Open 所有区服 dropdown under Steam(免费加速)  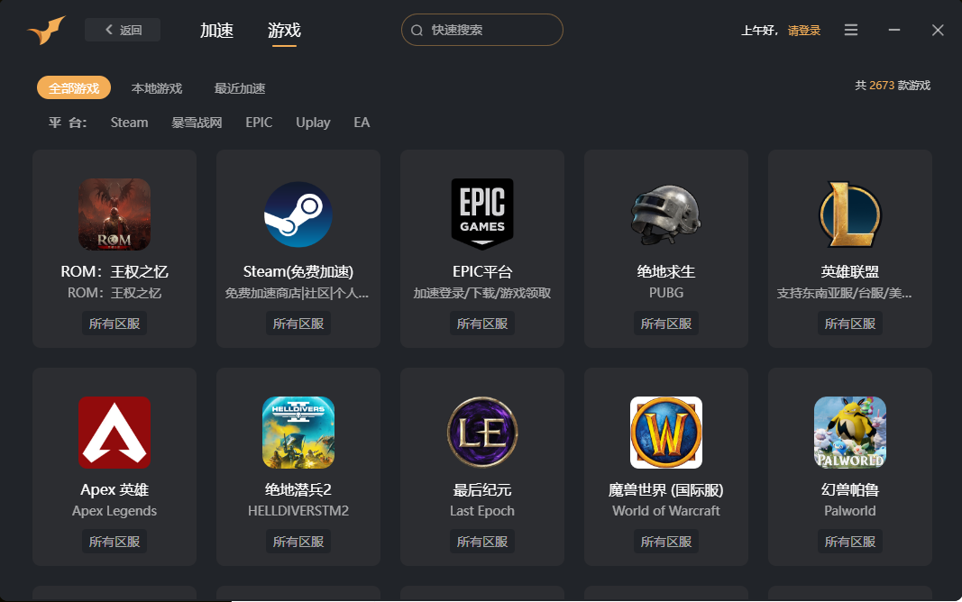pyautogui.click(x=298, y=324)
